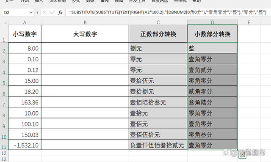Click cell with value 150.03
This screenshot has height=162, width=271.
[x=25, y=135]
